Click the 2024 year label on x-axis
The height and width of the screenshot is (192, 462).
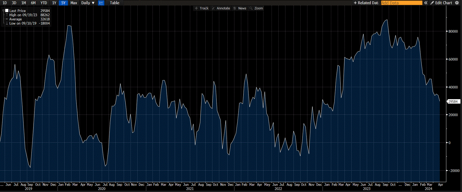pyautogui.click(x=429, y=189)
